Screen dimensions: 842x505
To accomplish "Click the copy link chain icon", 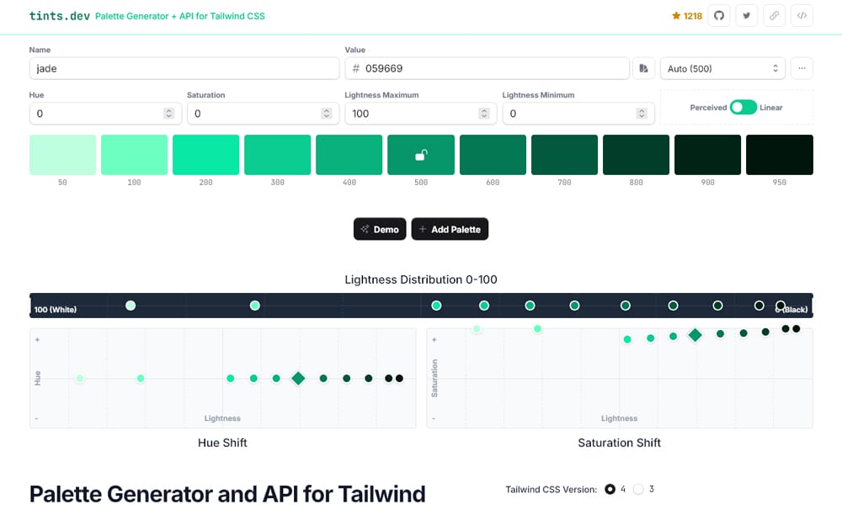I will (x=774, y=15).
